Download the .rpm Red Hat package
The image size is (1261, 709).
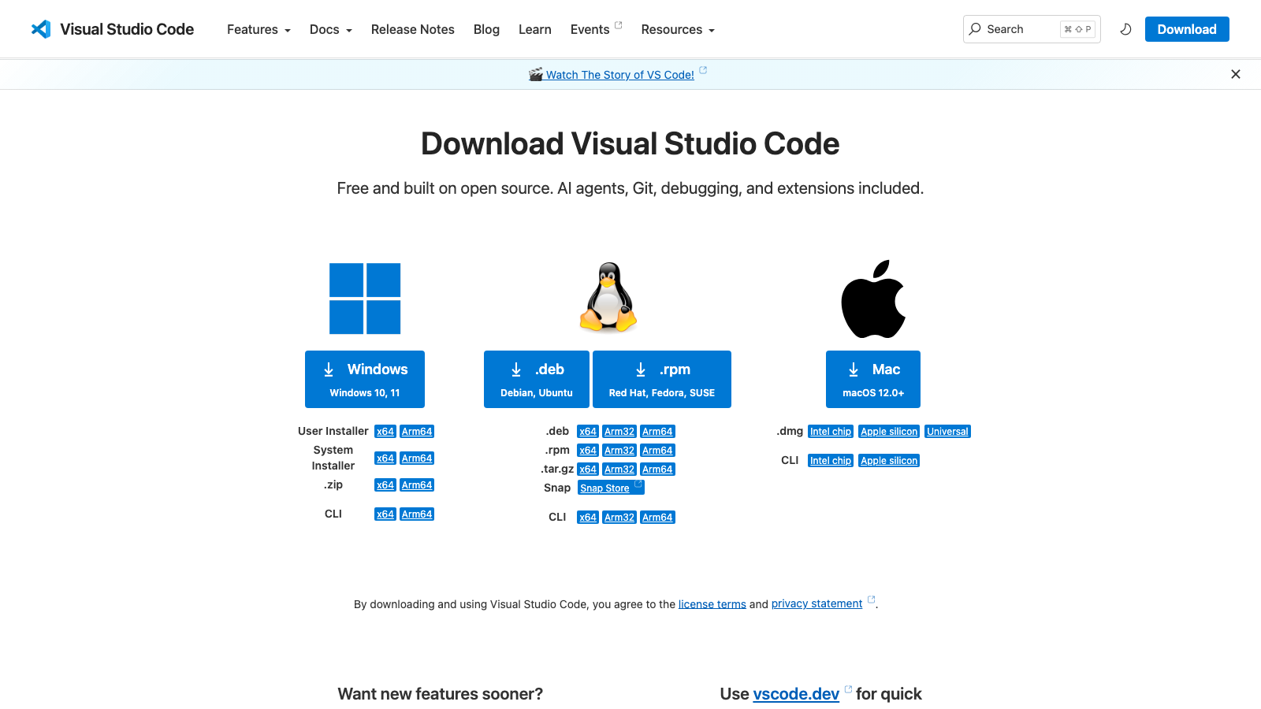[x=662, y=379]
